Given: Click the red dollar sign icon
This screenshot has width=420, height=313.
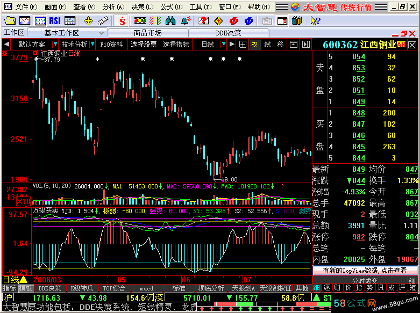Looking at the screenshot, I should [x=122, y=20].
